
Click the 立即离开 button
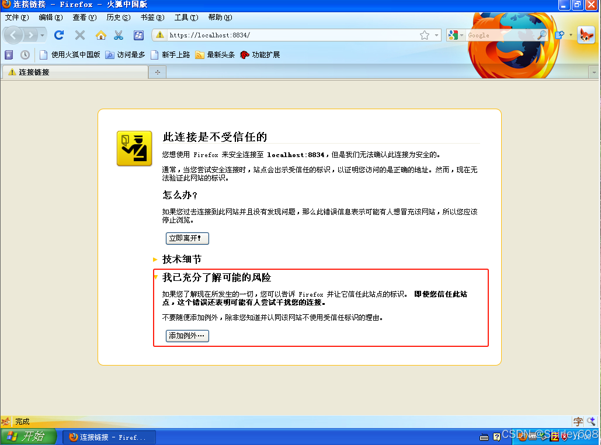187,238
